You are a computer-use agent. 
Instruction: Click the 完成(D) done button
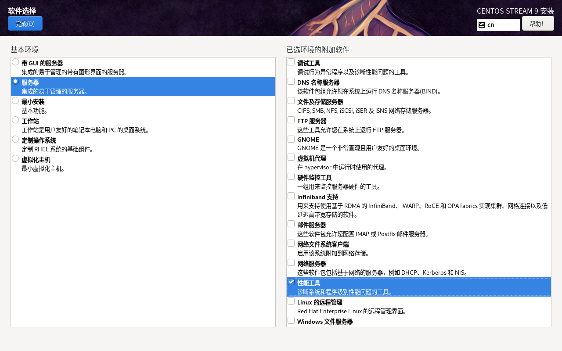25,23
